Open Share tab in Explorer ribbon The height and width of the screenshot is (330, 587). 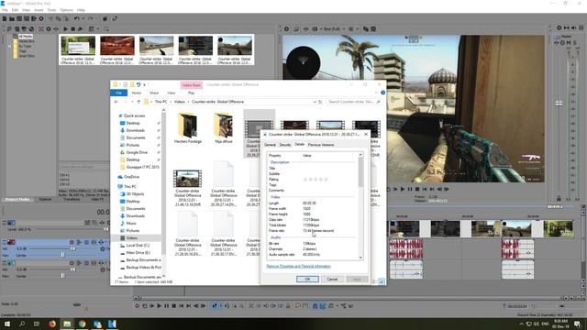pyautogui.click(x=154, y=93)
